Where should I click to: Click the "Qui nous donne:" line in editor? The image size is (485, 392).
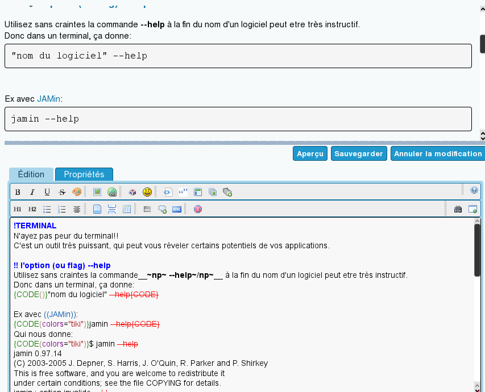coord(43,334)
